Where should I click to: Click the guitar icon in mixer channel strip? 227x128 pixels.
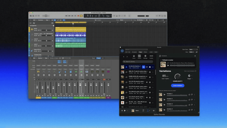(x=60, y=72)
